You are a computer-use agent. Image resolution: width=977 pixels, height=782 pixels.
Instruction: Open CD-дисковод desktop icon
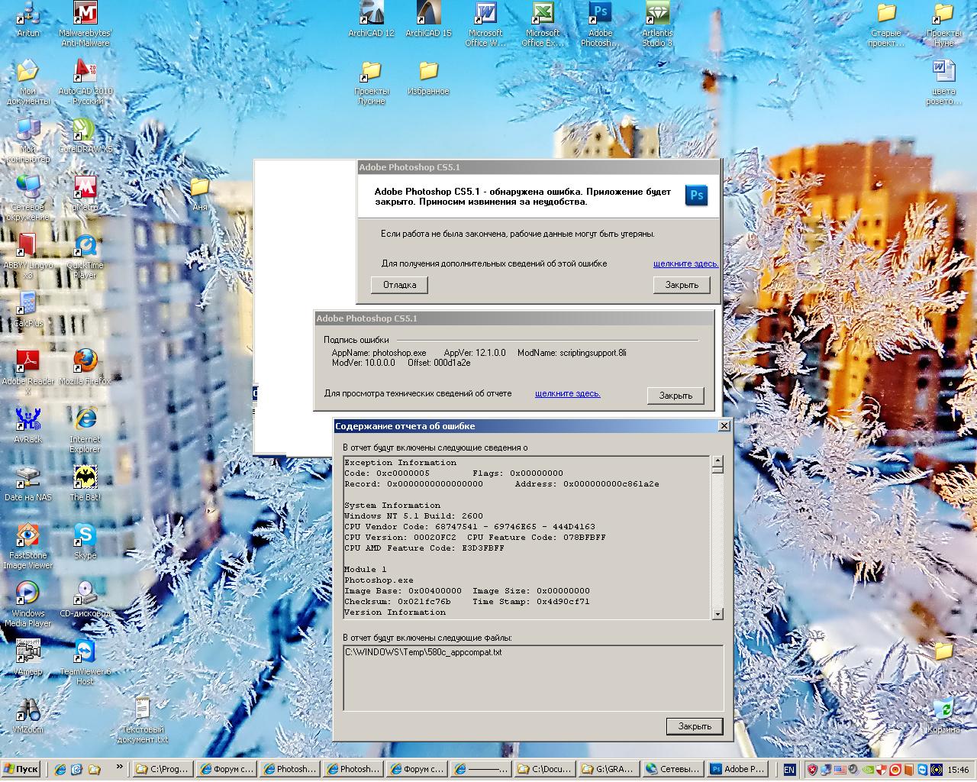85,600
